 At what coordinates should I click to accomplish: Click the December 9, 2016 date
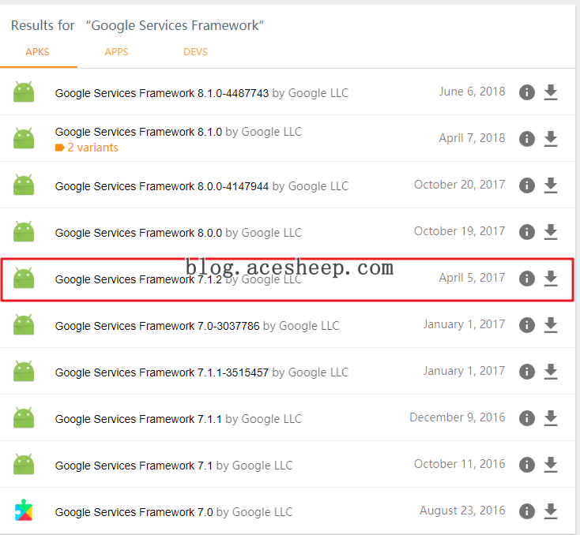pyautogui.click(x=458, y=417)
